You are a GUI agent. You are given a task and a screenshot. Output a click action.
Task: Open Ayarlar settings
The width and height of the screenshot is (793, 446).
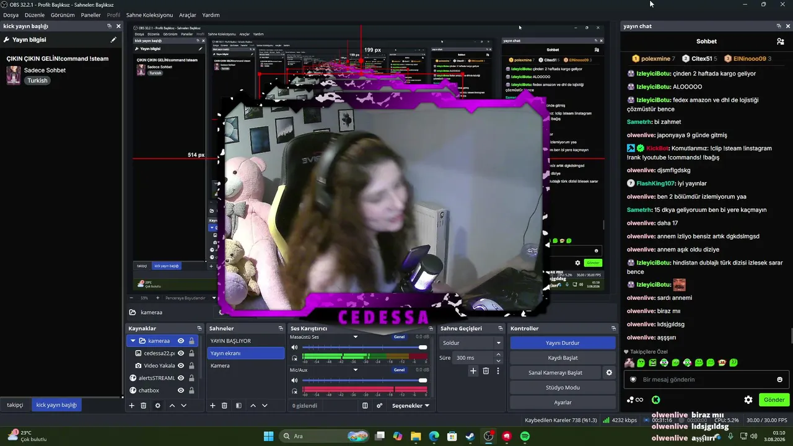tap(563, 403)
